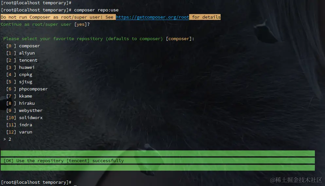Click the '> 2' input answer line
325x186 pixels.
[x=7, y=139]
